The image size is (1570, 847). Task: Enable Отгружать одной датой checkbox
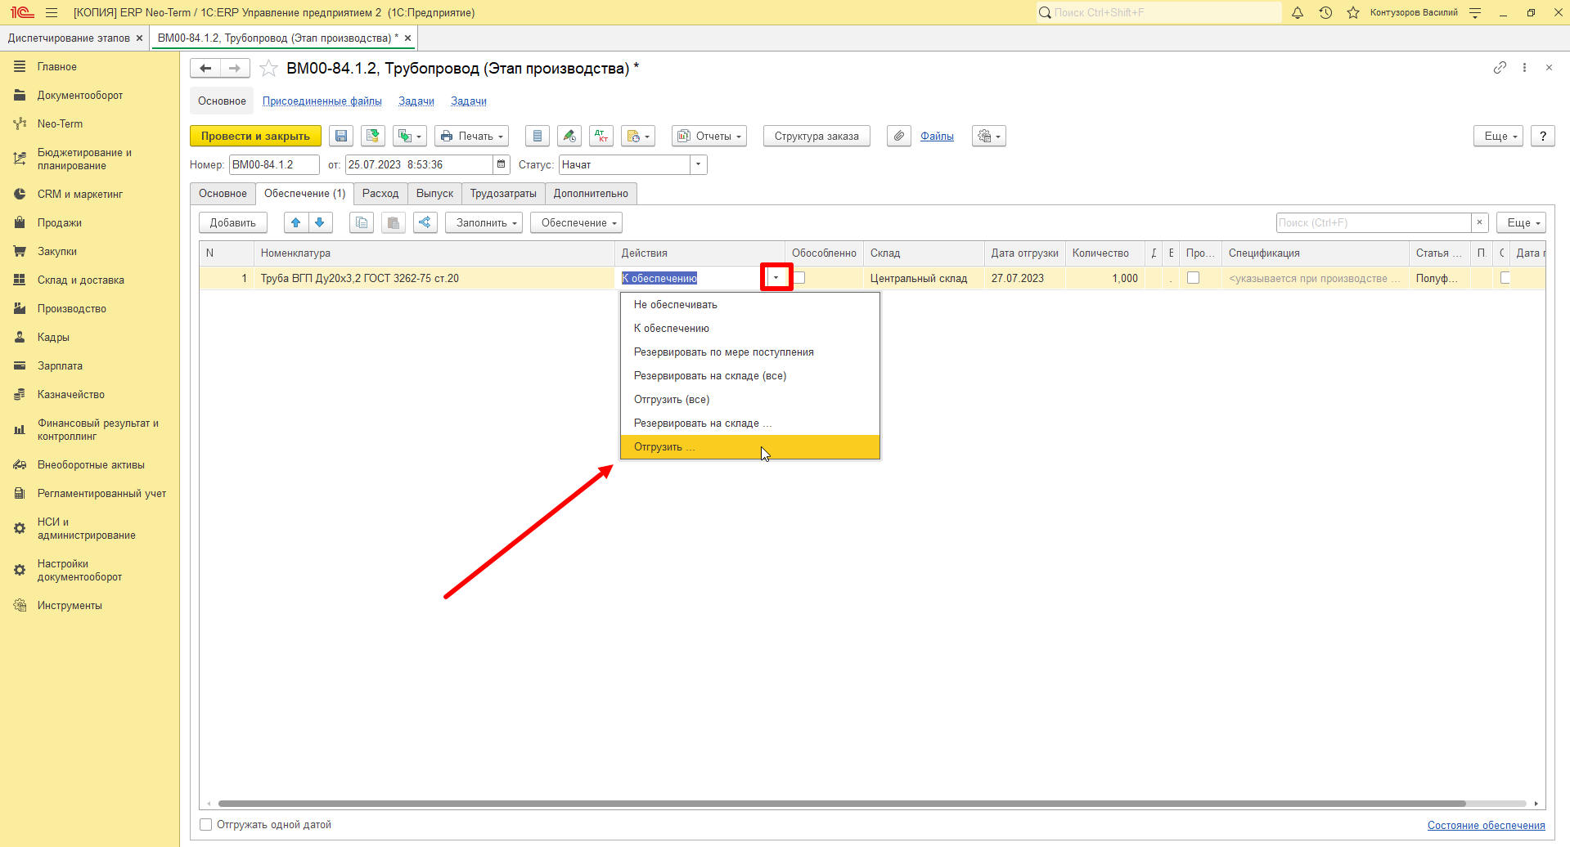pos(206,824)
